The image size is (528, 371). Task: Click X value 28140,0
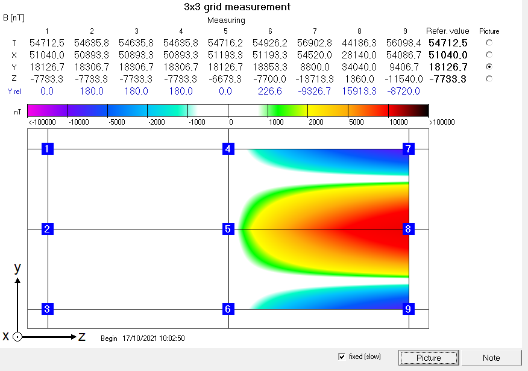pyautogui.click(x=359, y=55)
